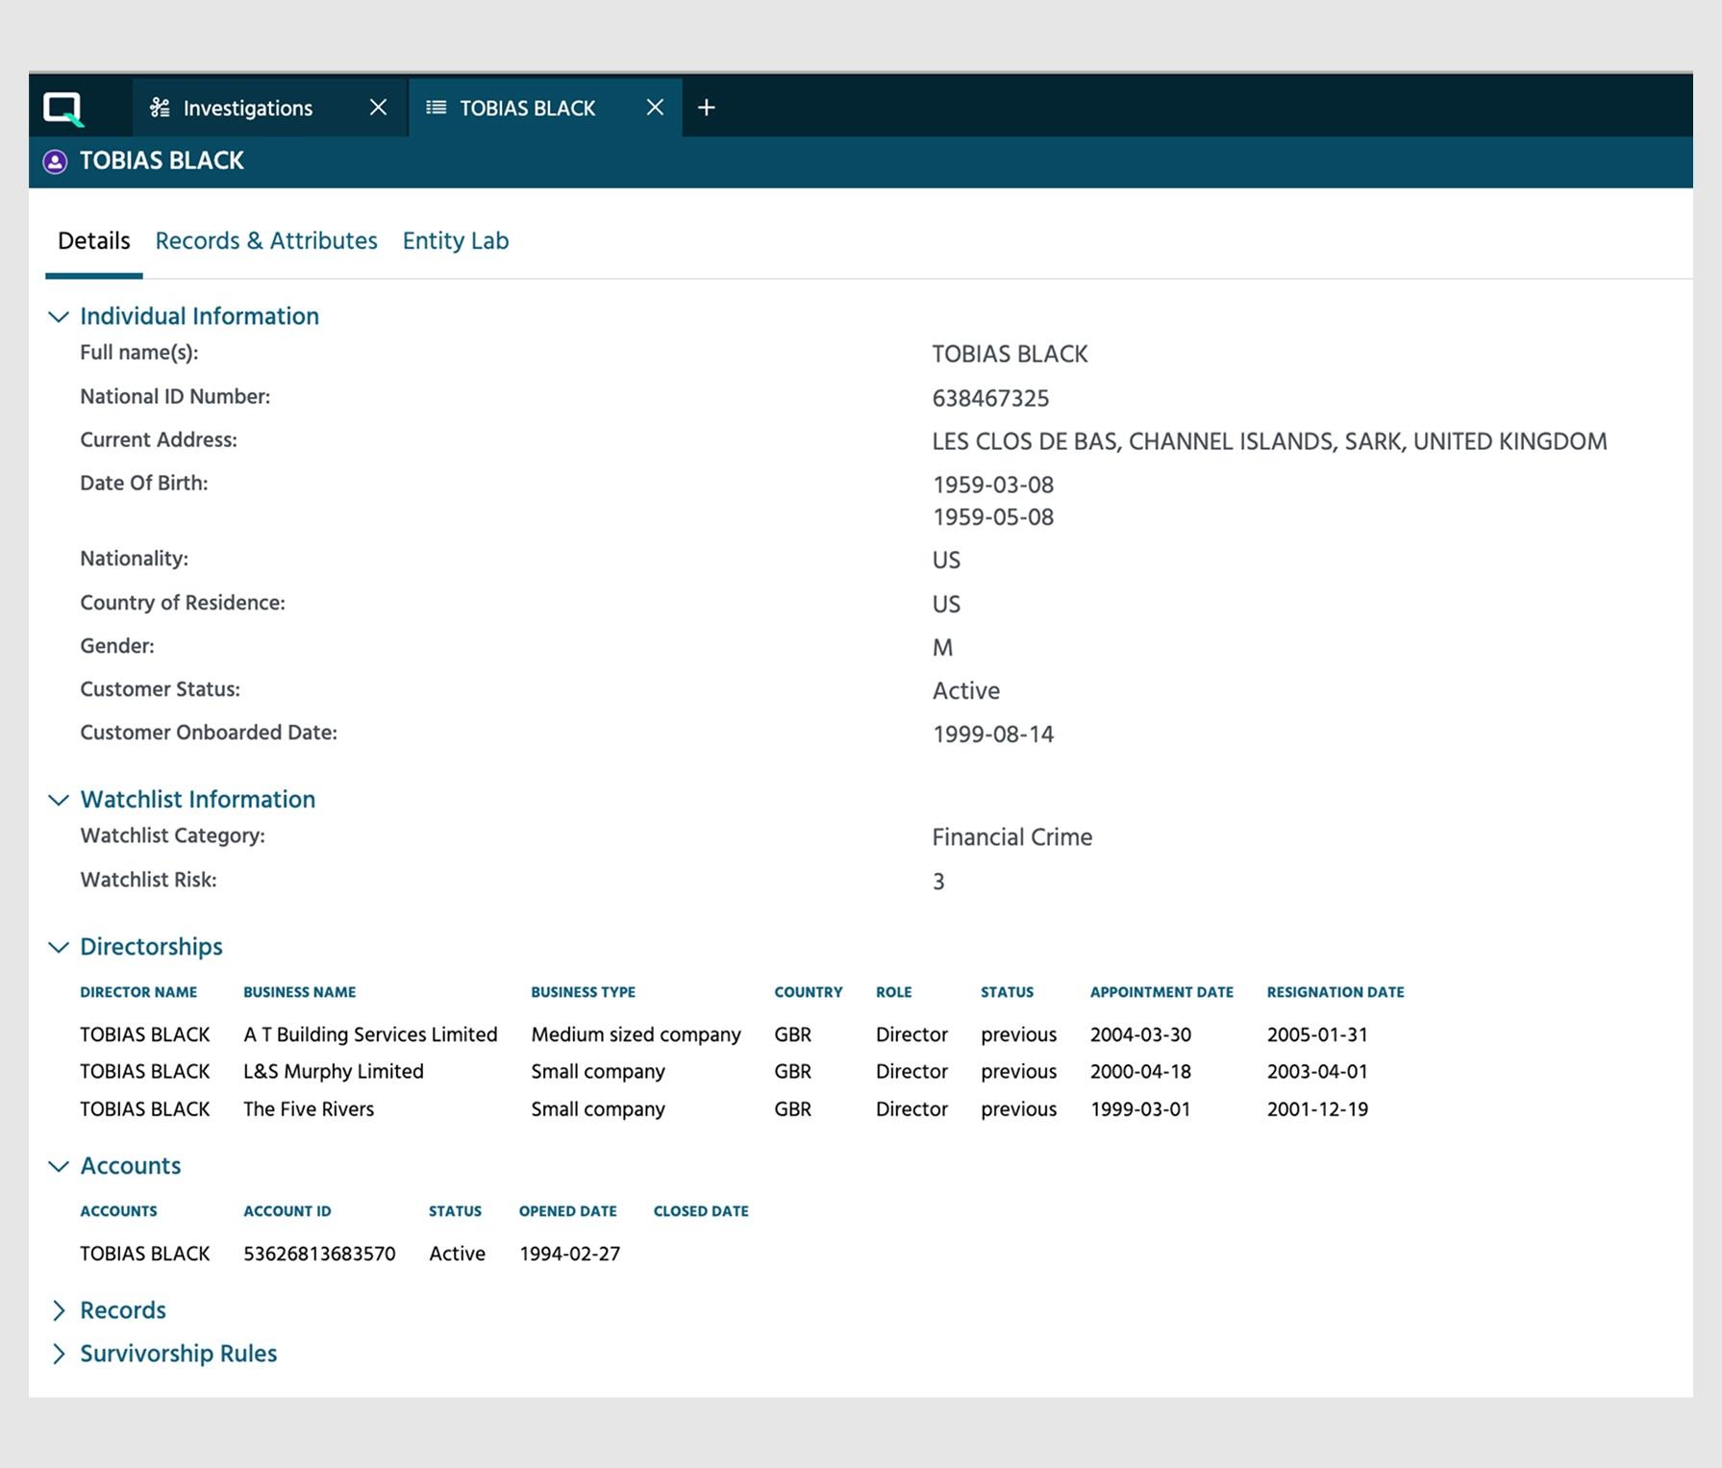1722x1468 pixels.
Task: Close the Investigations tab
Action: pos(378,107)
